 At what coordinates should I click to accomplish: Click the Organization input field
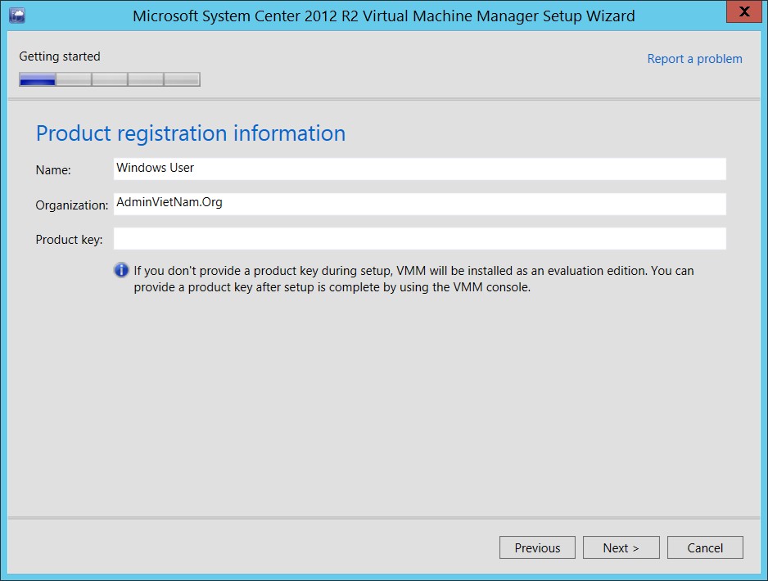tap(420, 204)
